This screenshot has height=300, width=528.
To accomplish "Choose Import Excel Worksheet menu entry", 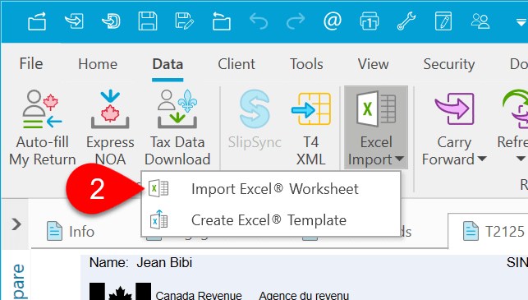I will (271, 189).
